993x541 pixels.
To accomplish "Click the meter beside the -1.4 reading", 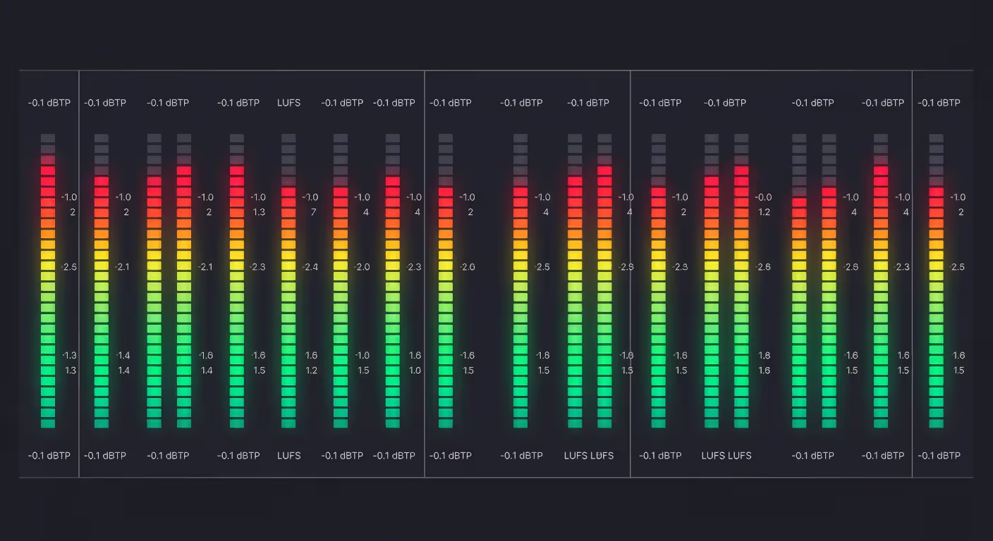I will pyautogui.click(x=102, y=281).
